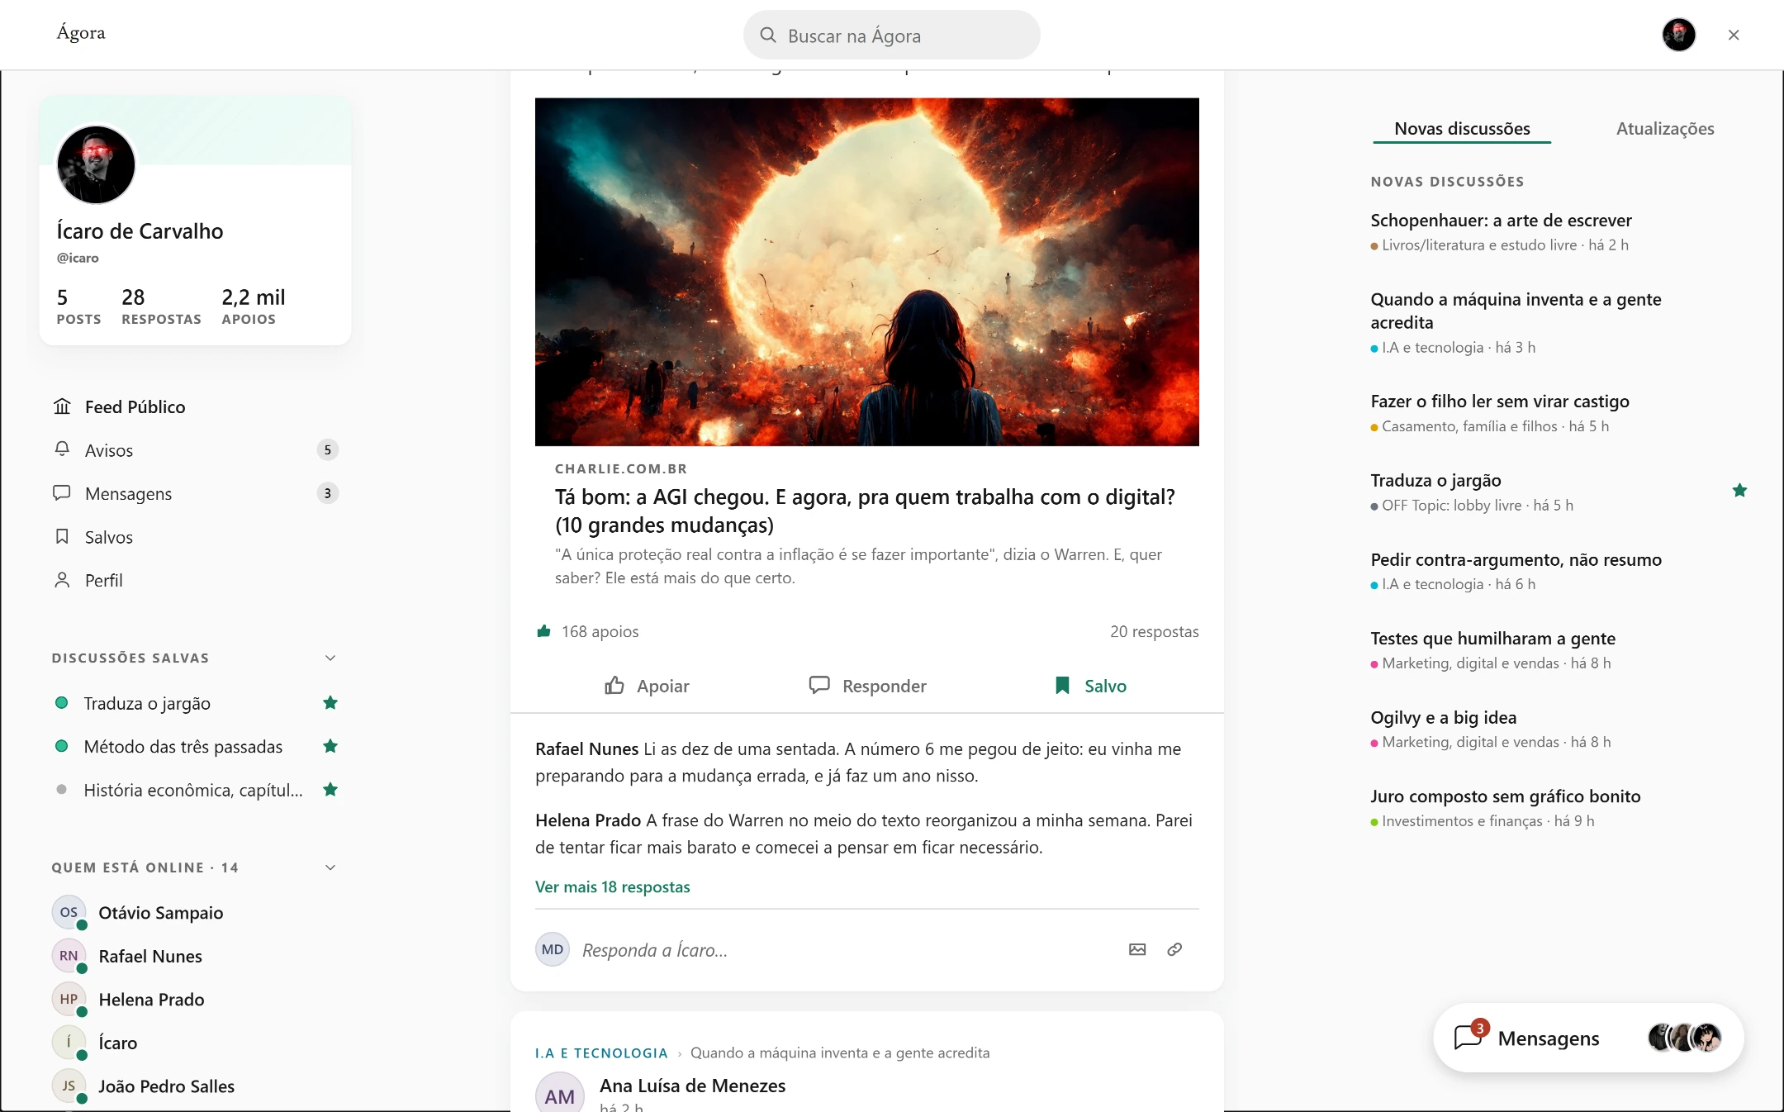
Task: Click João Pedro Salles' JS avatar
Action: (69, 1086)
